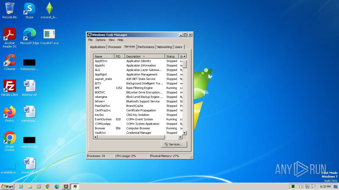The image size is (339, 190).
Task: Select the Services tab
Action: (x=130, y=46)
